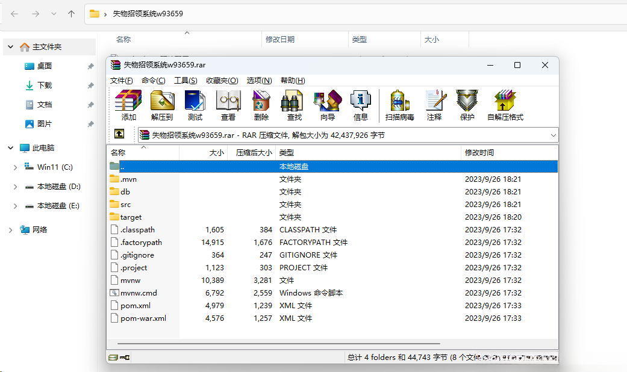Select the .mvn folder row
Image resolution: width=627 pixels, height=372 pixels.
(332, 179)
